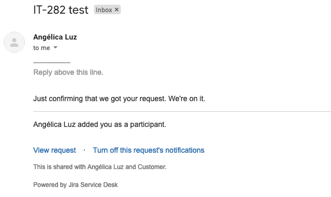Click the 'We're on it.' sentence
Image resolution: width=331 pixels, height=197 pixels.
pyautogui.click(x=186, y=98)
